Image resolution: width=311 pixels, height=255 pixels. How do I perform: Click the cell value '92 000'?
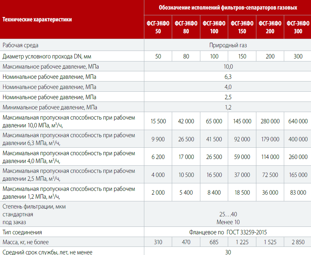point(242,139)
